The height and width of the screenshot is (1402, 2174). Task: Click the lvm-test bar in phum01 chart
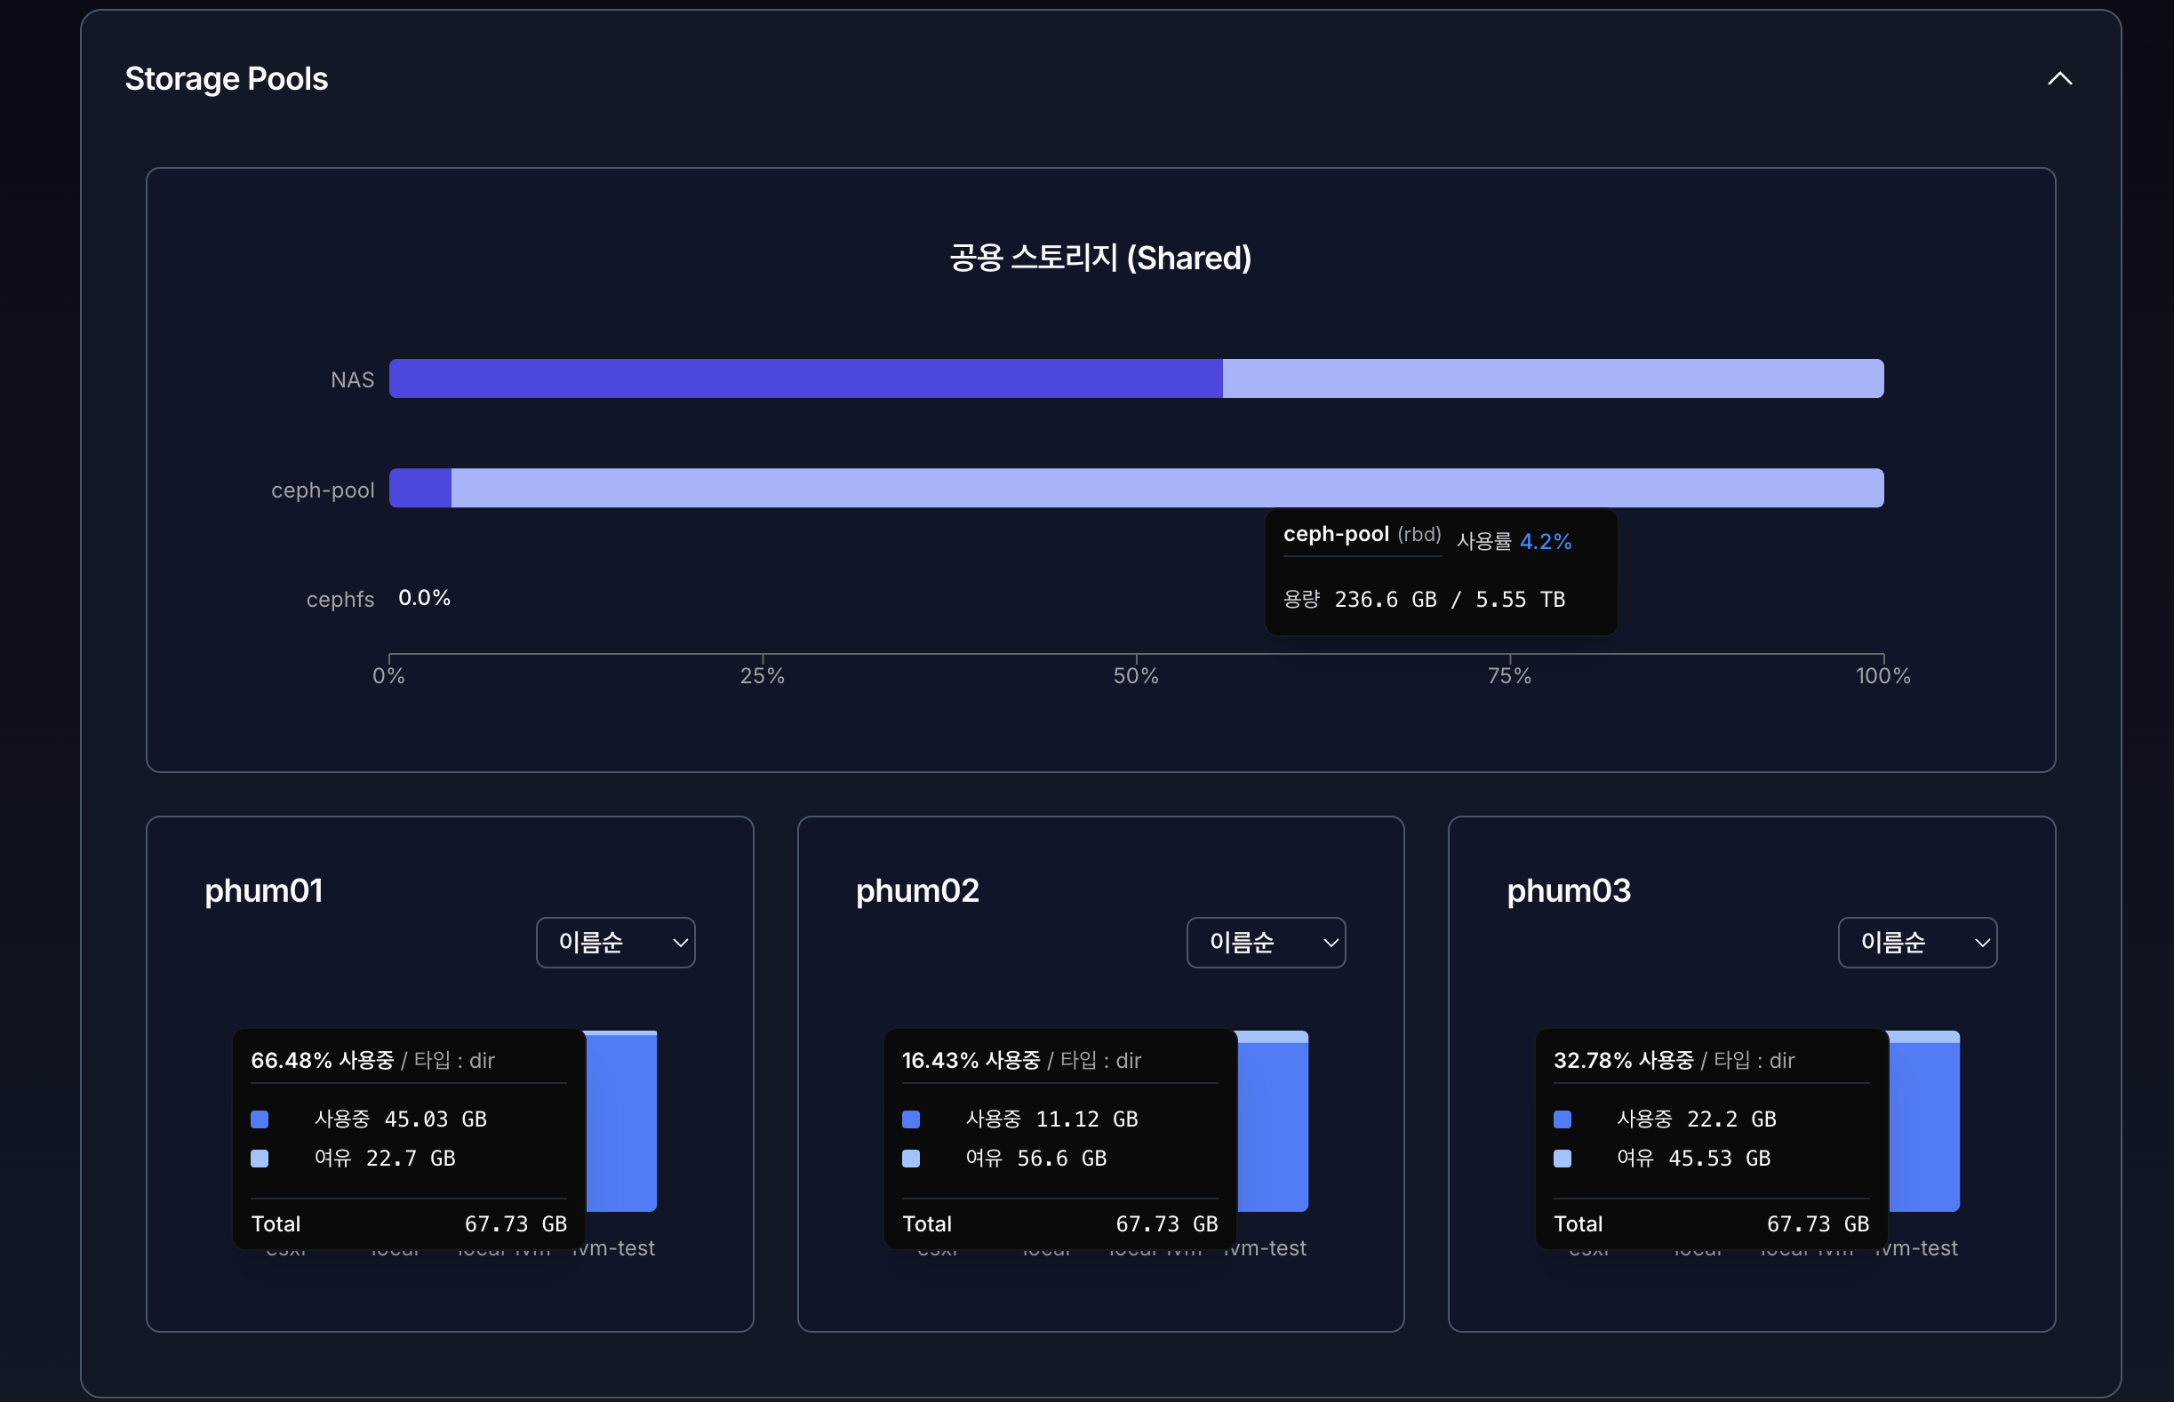click(x=622, y=1124)
